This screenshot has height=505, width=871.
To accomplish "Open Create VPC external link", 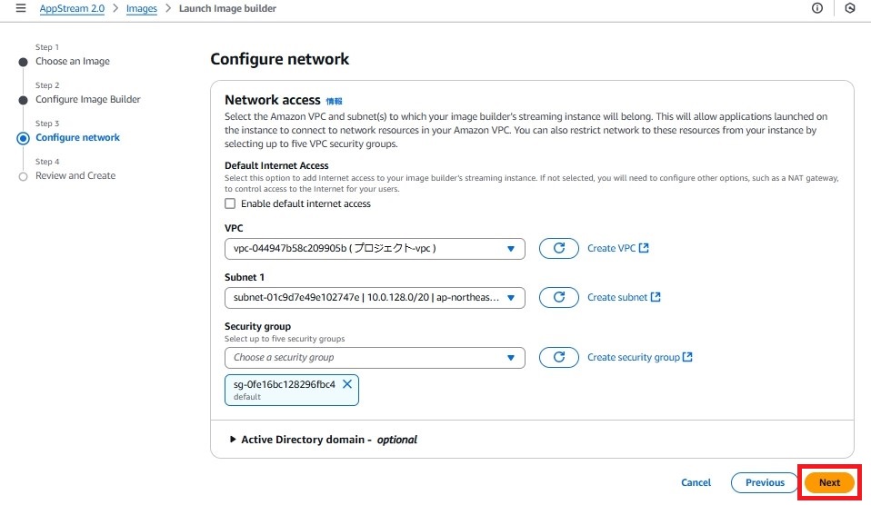I will (x=617, y=248).
